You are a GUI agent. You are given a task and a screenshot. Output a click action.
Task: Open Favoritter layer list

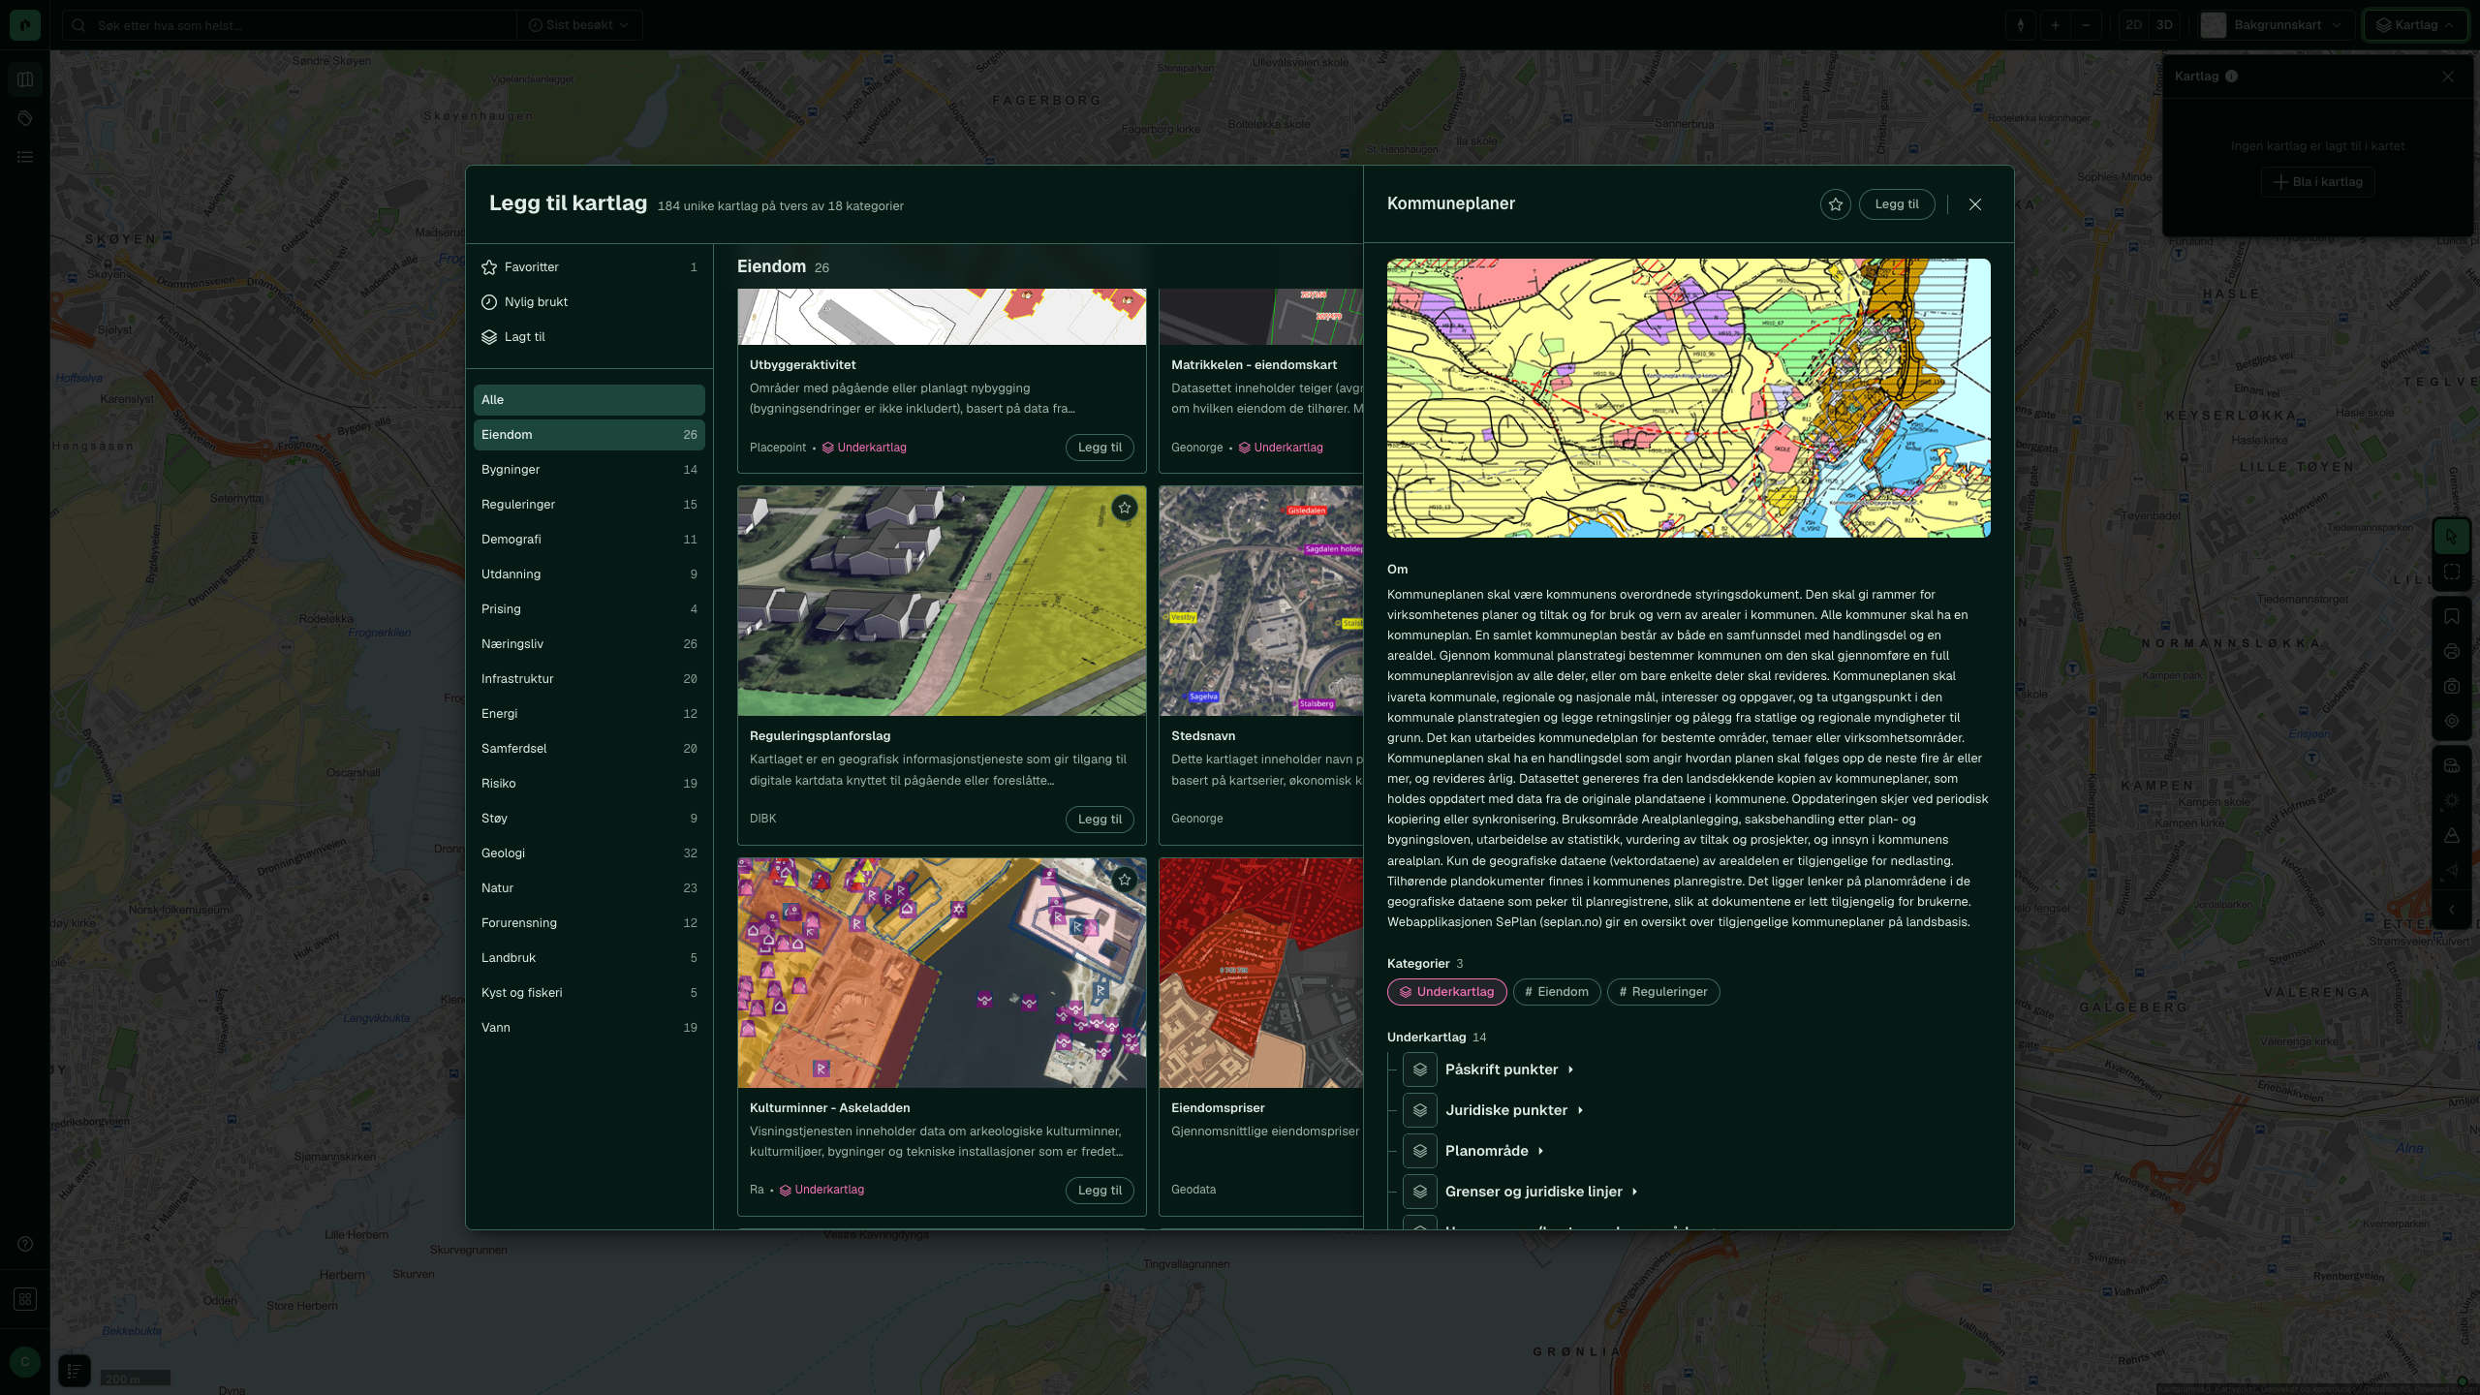(589, 267)
